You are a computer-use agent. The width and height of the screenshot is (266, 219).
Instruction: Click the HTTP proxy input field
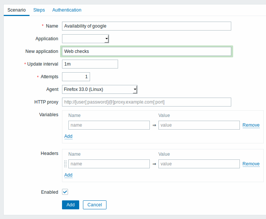[146, 102]
